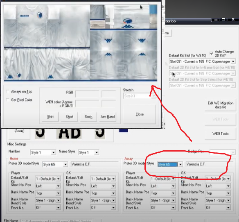Click the Arm Band button
The height and width of the screenshot is (222, 239).
tap(108, 117)
